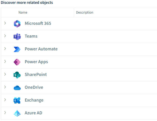Click the Microsoft 365 logo icon
The image size is (157, 121).
17,24
